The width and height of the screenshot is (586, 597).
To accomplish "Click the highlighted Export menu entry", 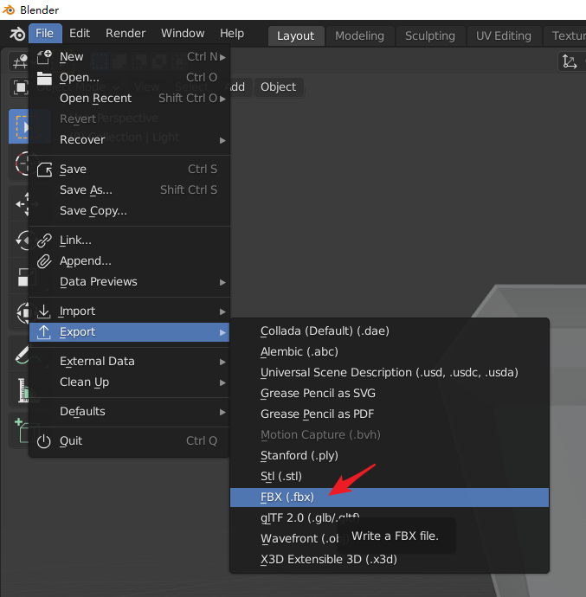I will (x=130, y=332).
